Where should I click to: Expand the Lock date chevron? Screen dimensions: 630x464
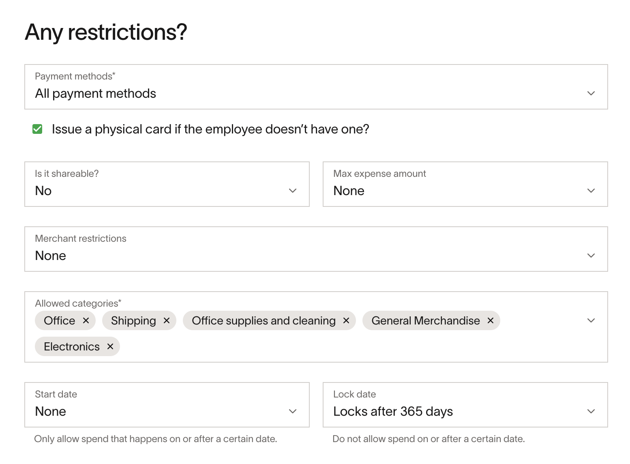[x=591, y=411]
